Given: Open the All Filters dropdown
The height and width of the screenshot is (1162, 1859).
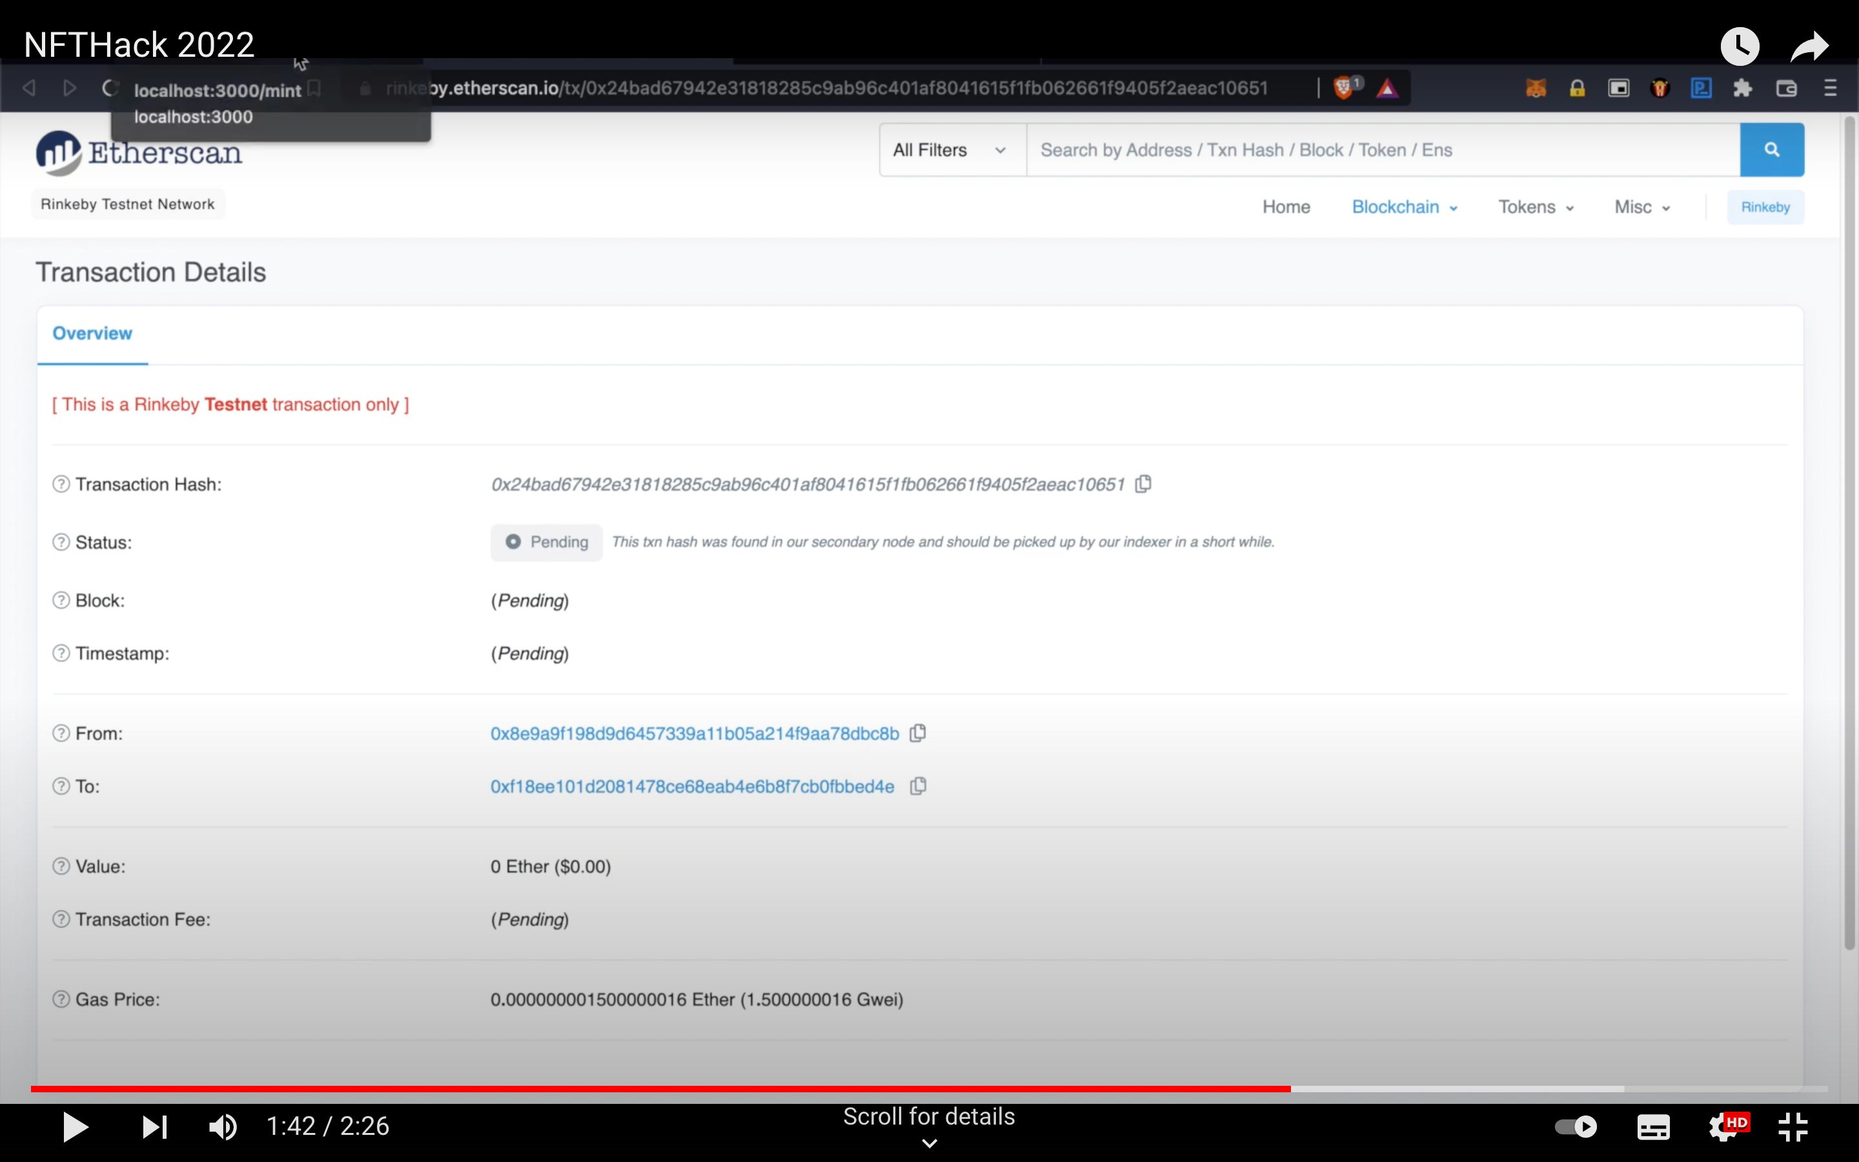Looking at the screenshot, I should click(x=953, y=150).
